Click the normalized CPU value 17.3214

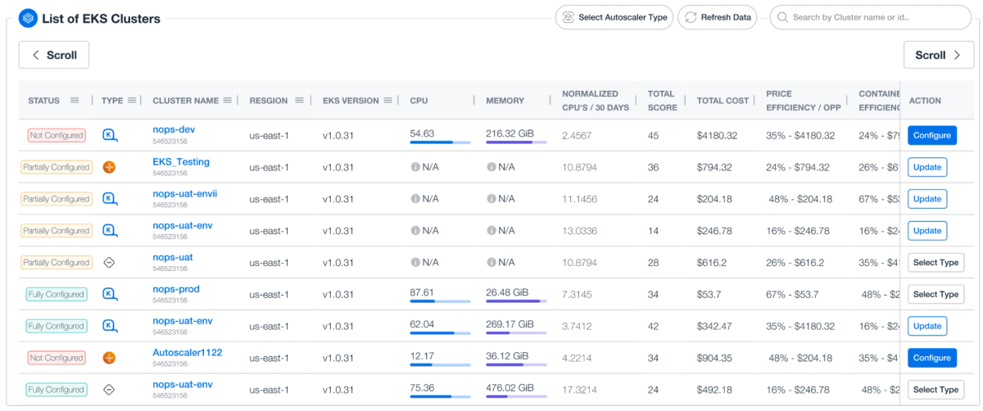579,390
